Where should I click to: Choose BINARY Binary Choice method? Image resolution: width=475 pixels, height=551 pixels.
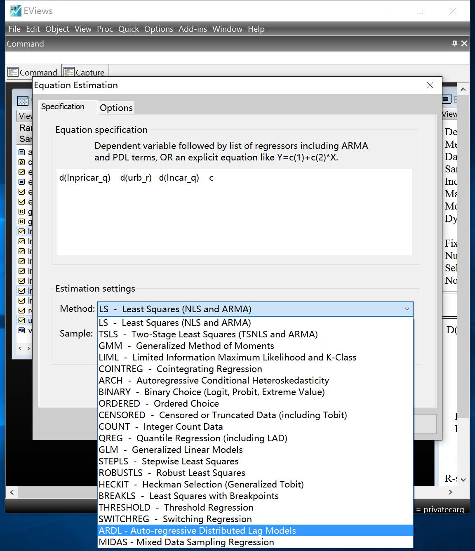(255, 392)
